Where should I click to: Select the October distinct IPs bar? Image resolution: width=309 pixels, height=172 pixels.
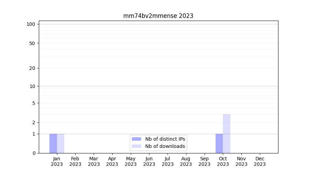coord(219,143)
